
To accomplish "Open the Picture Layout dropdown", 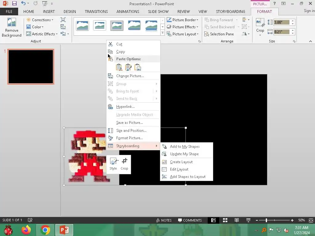I will coord(183,34).
